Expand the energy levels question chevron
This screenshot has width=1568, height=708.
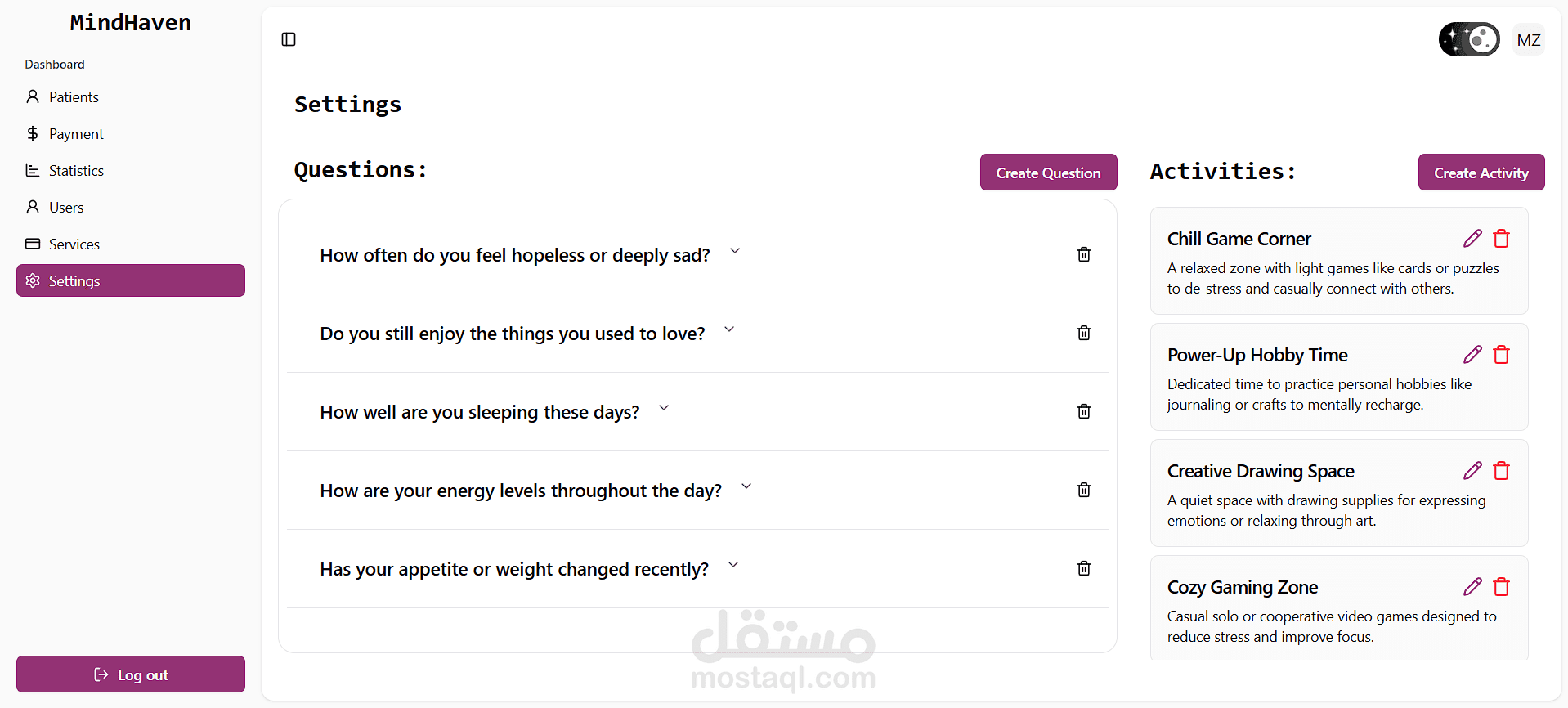coord(746,486)
